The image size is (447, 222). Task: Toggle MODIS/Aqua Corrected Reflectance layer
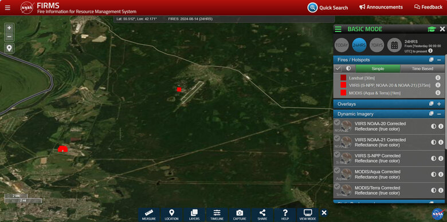coord(337,170)
